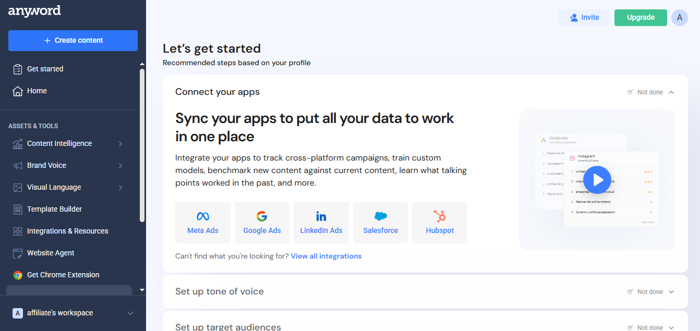700x331 pixels.
Task: Click the Integrations & Resources grid icon
Action: (18, 231)
